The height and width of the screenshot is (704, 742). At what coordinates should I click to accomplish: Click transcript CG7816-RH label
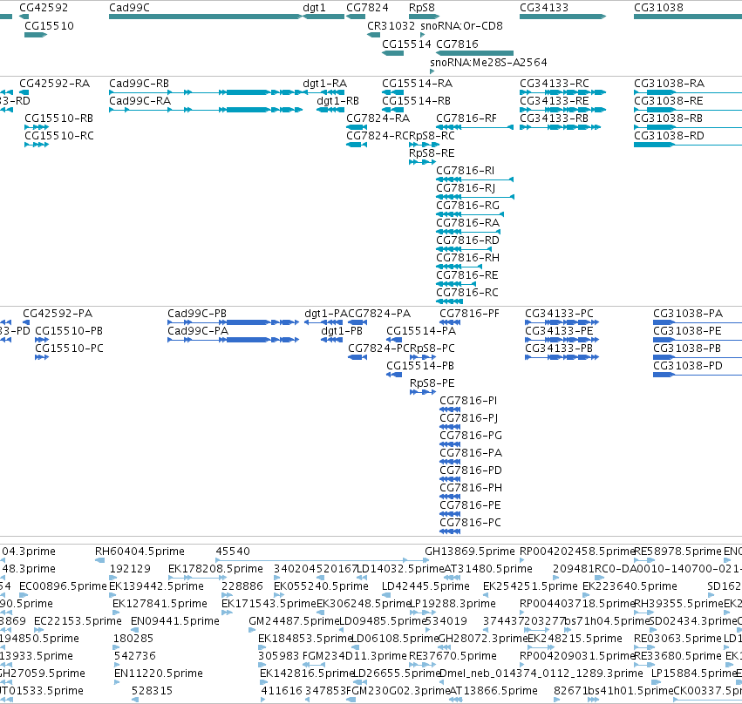(467, 258)
